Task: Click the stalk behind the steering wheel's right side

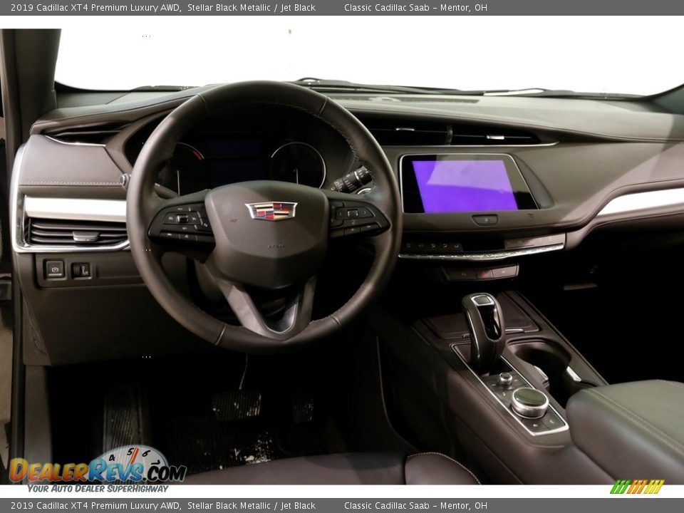Action: click(352, 179)
